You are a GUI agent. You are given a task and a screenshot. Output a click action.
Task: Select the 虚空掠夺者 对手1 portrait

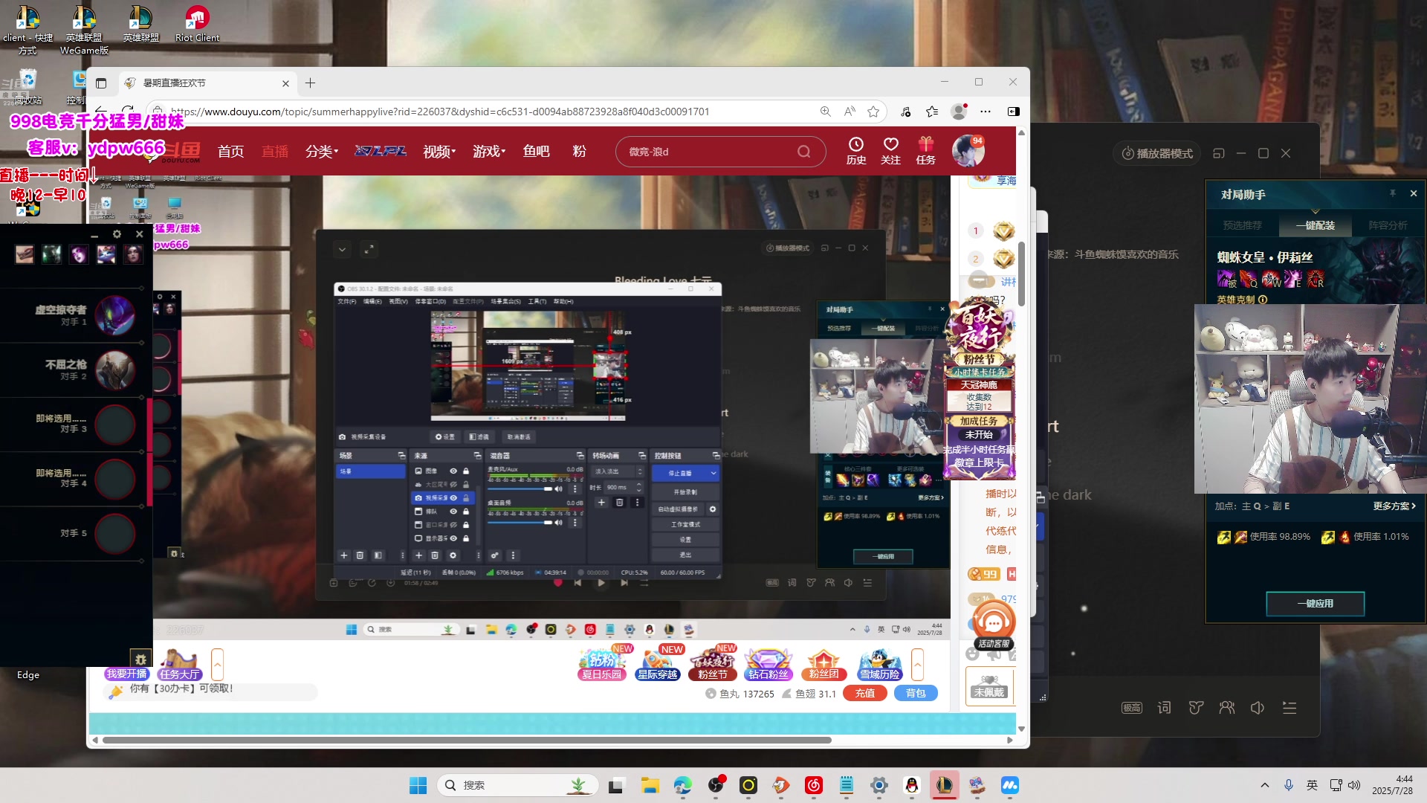coord(115,315)
